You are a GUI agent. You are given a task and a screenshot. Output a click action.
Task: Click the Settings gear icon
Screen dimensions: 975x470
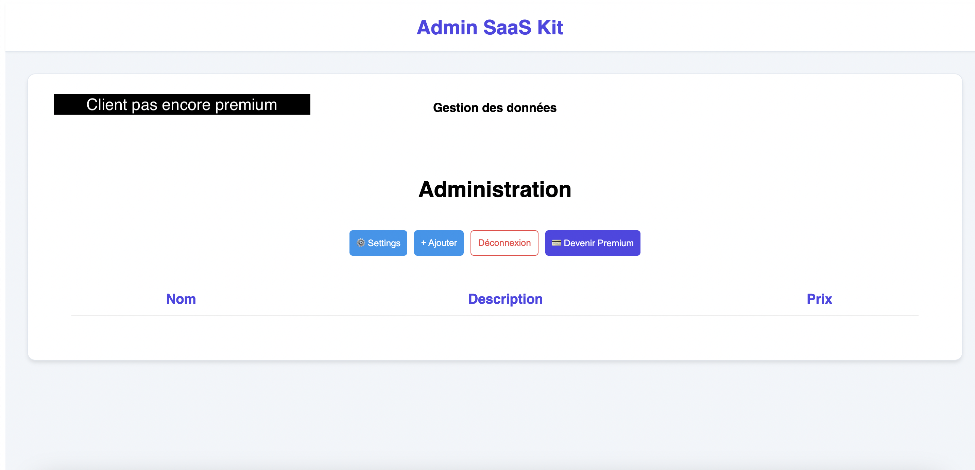tap(361, 243)
